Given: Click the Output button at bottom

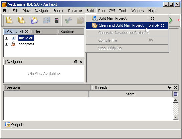Looking at the screenshot, I should pos(14,125).
